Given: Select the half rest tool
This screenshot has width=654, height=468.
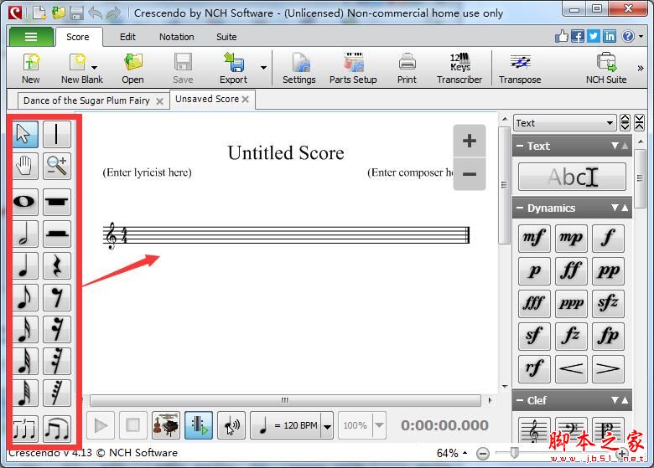Looking at the screenshot, I should pyautogui.click(x=57, y=234).
